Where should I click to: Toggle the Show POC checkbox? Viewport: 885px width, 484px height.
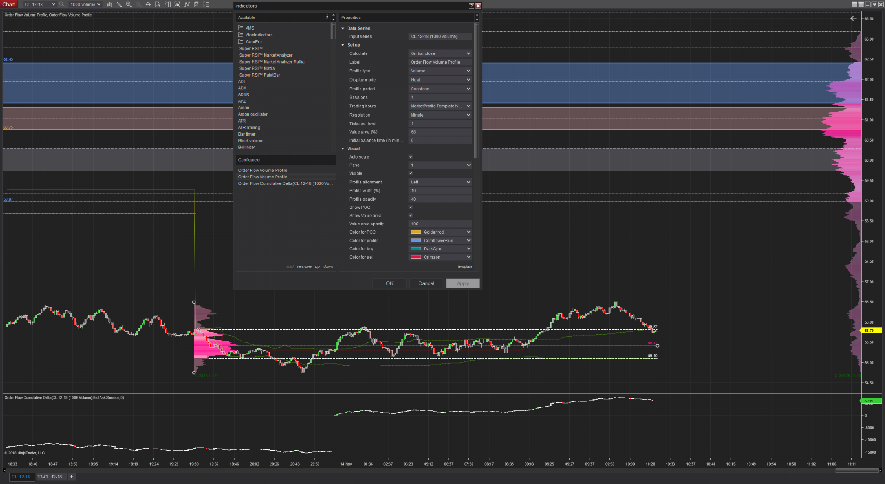click(411, 207)
